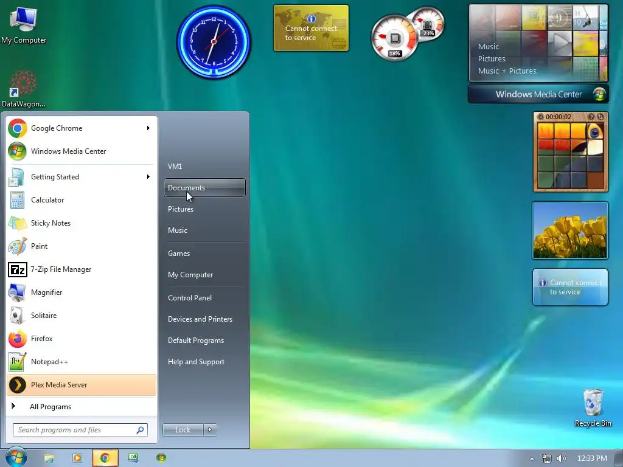Open Sticky Notes
623x467 pixels.
pos(82,223)
